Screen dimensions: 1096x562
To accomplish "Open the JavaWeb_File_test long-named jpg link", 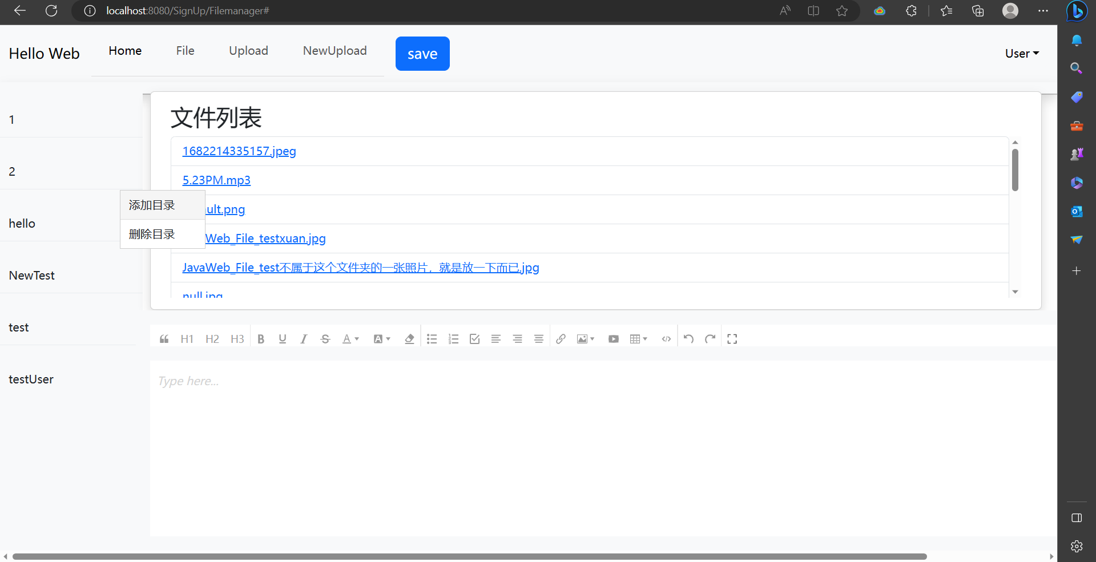I will pyautogui.click(x=361, y=268).
